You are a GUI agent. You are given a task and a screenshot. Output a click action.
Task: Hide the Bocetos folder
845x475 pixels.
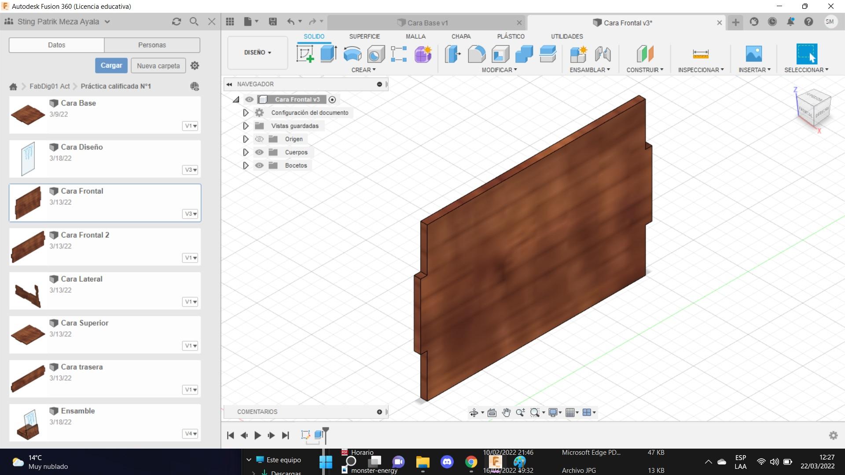pyautogui.click(x=259, y=165)
